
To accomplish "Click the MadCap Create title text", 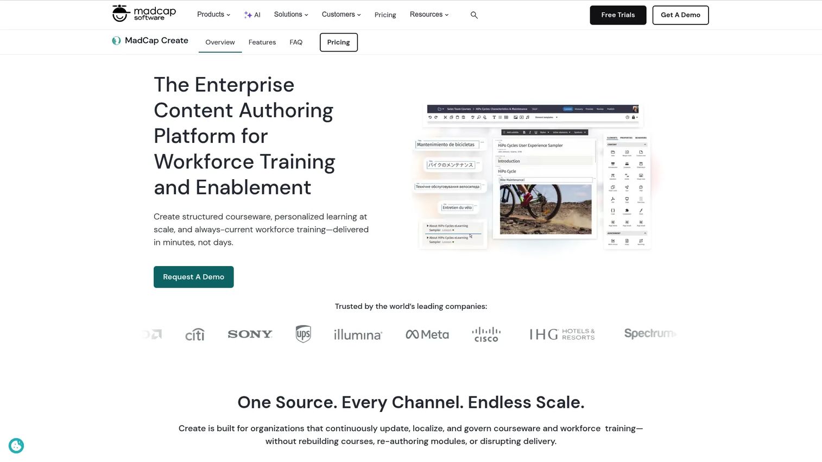I will pos(156,41).
